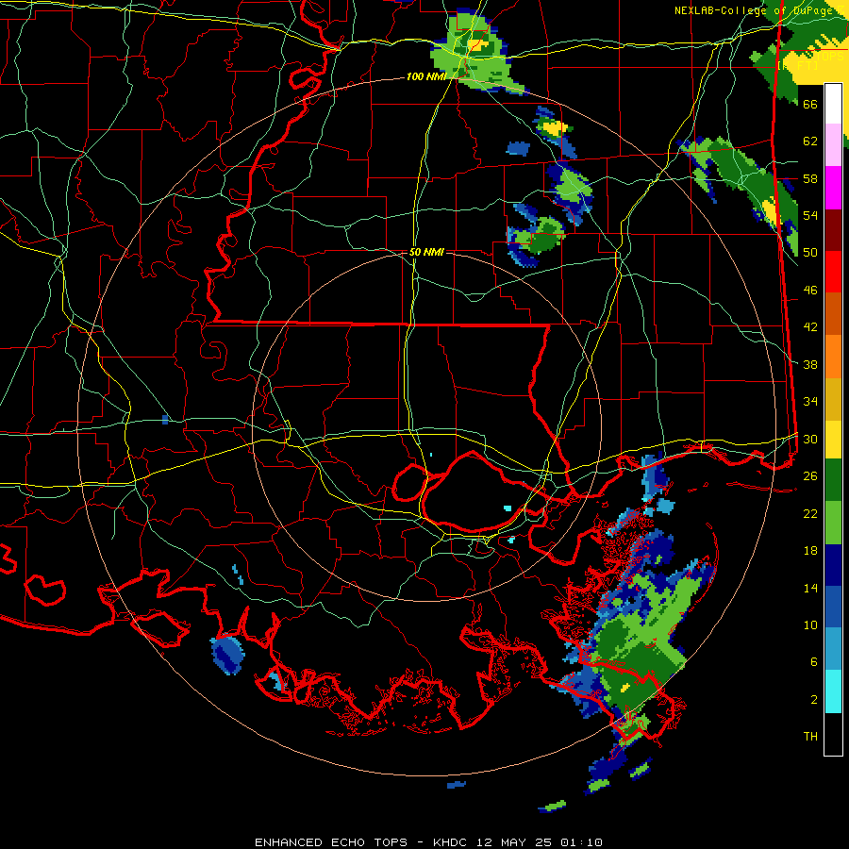849x849 pixels.
Task: Click the "14" scale label
Action: [810, 588]
